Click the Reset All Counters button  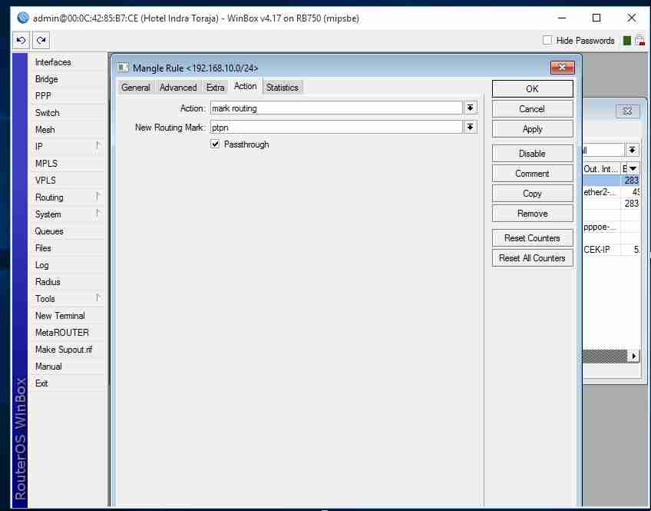[x=532, y=258]
